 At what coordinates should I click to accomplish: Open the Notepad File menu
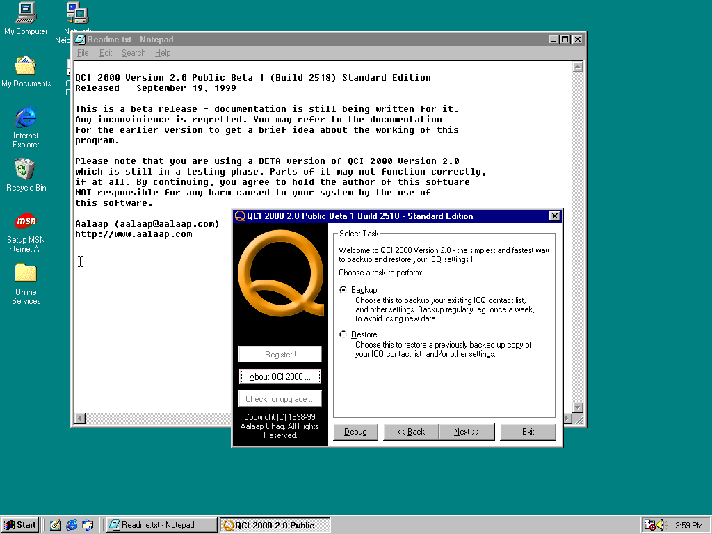83,53
